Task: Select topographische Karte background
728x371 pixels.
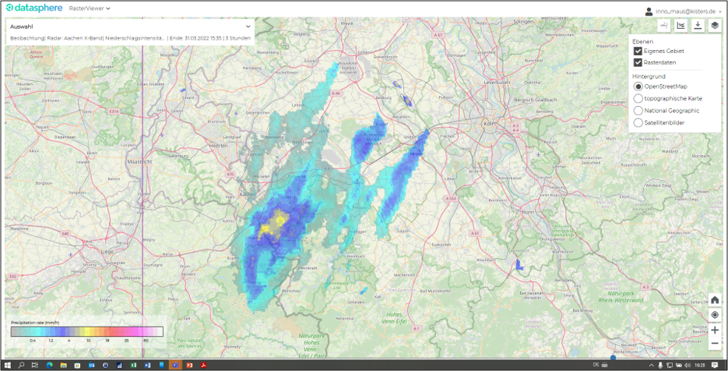Action: click(638, 98)
